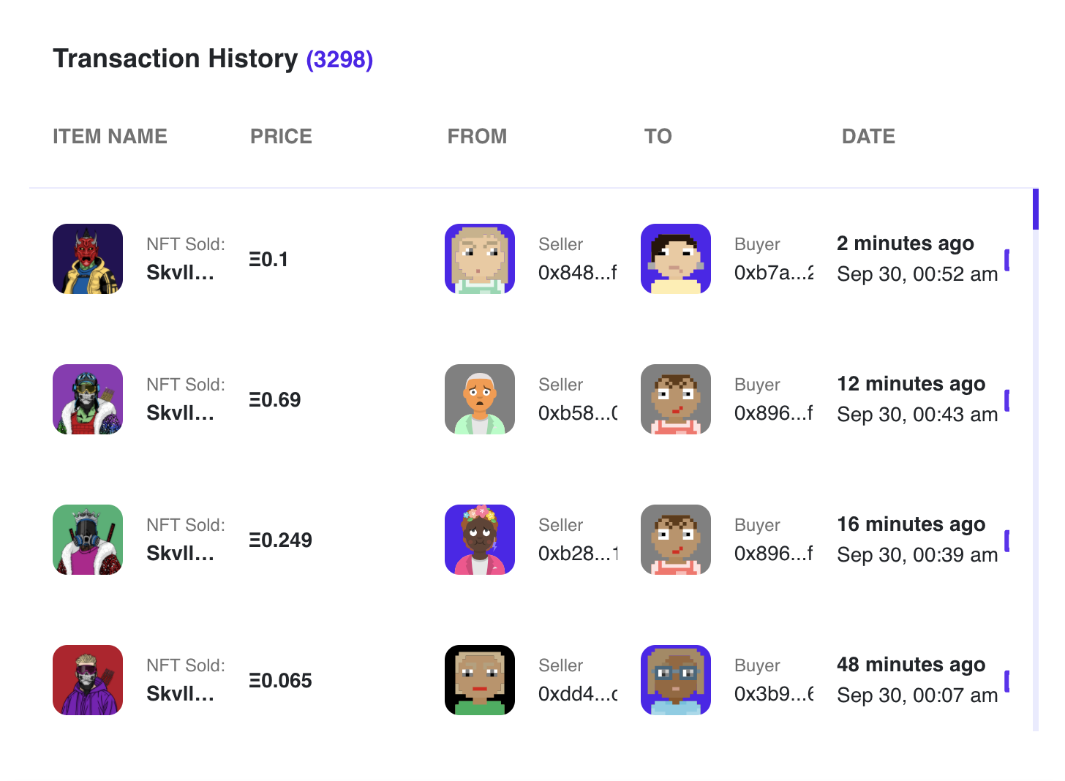Screen dimensions: 1065x781
Task: View orange-faced seller avatar for 0xb58
Action: pyautogui.click(x=480, y=399)
